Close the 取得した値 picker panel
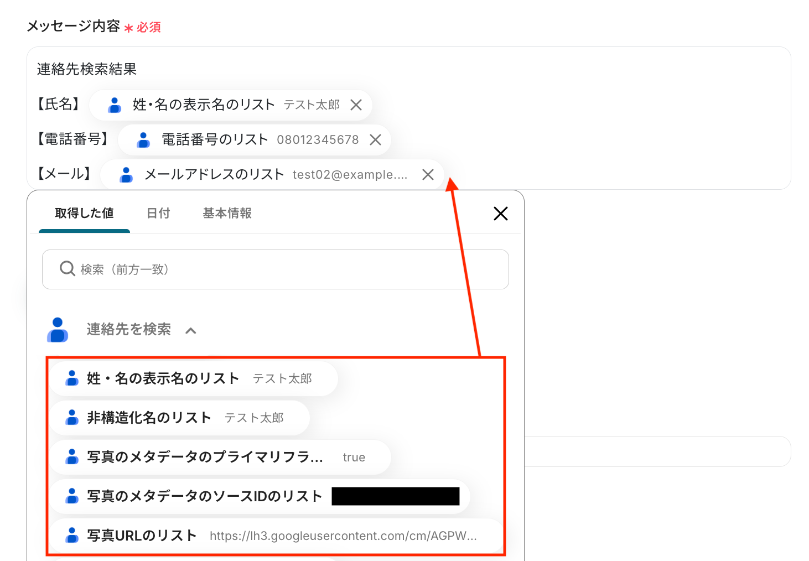The height and width of the screenshot is (561, 809). (501, 214)
